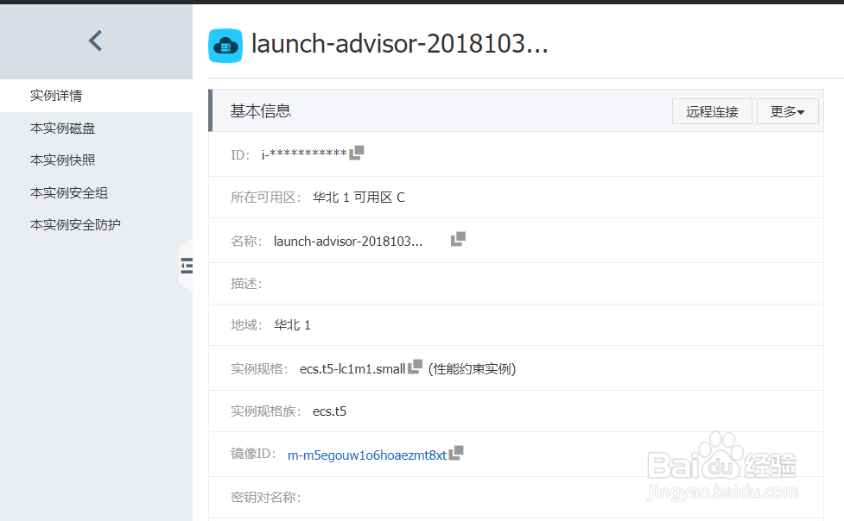Click the empty 描述 field row
This screenshot has width=844, height=521.
(x=346, y=281)
